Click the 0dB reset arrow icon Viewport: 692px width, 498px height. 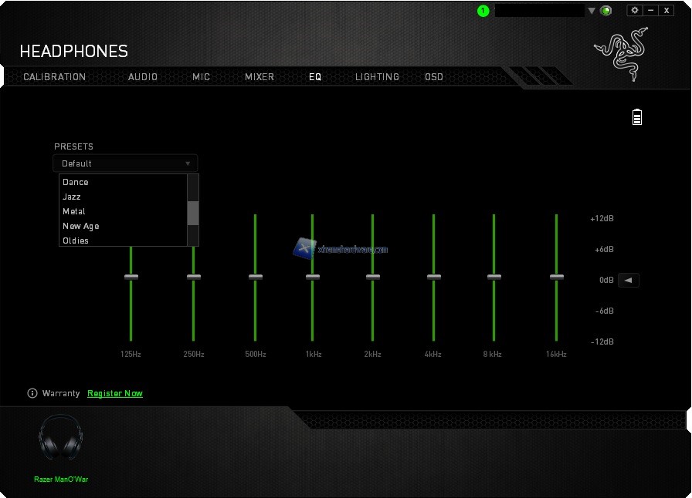coord(628,281)
